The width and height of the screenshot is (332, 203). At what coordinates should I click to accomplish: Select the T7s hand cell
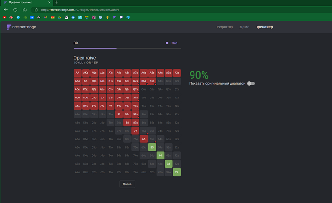point(135,106)
